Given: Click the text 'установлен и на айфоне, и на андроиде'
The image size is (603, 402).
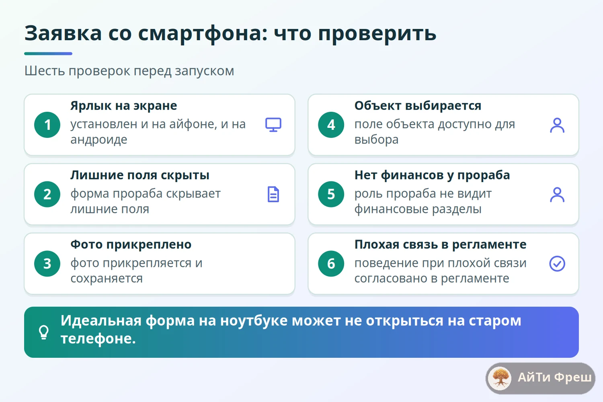Looking at the screenshot, I should (158, 132).
